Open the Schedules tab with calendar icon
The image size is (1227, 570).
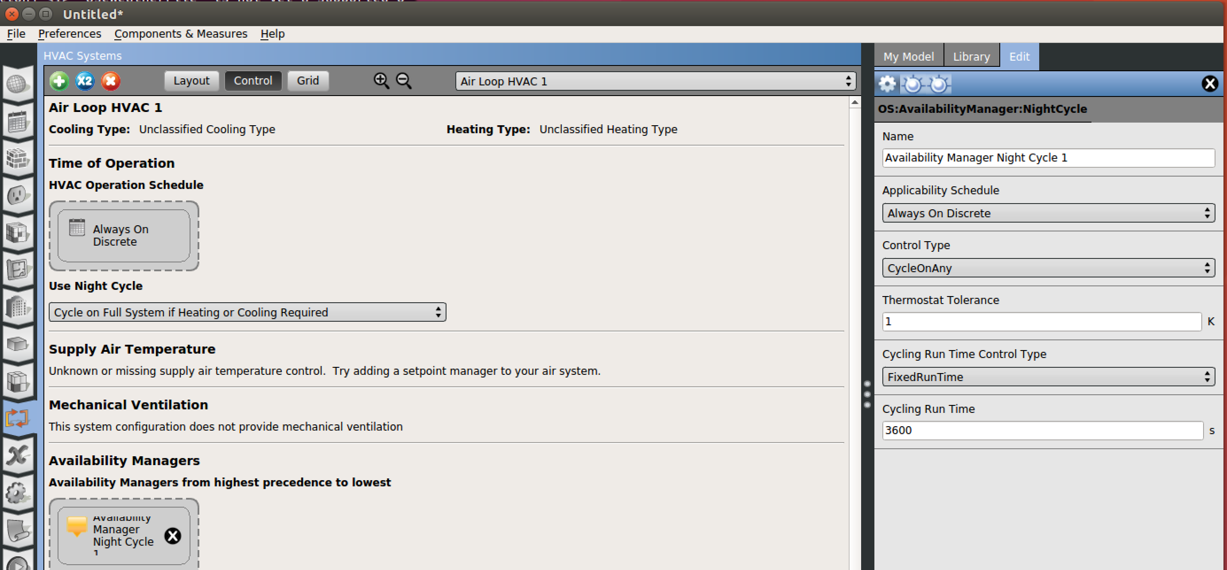pos(18,122)
